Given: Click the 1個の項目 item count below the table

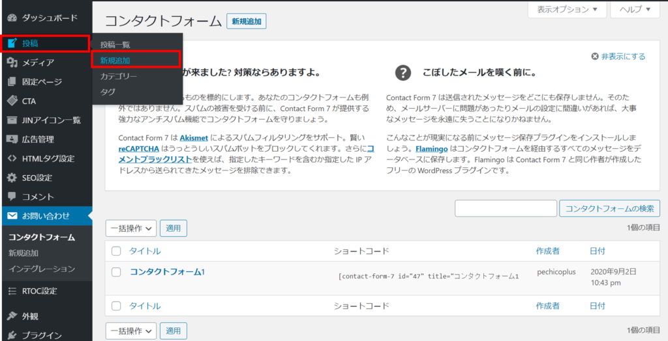Looking at the screenshot, I should pyautogui.click(x=643, y=330).
